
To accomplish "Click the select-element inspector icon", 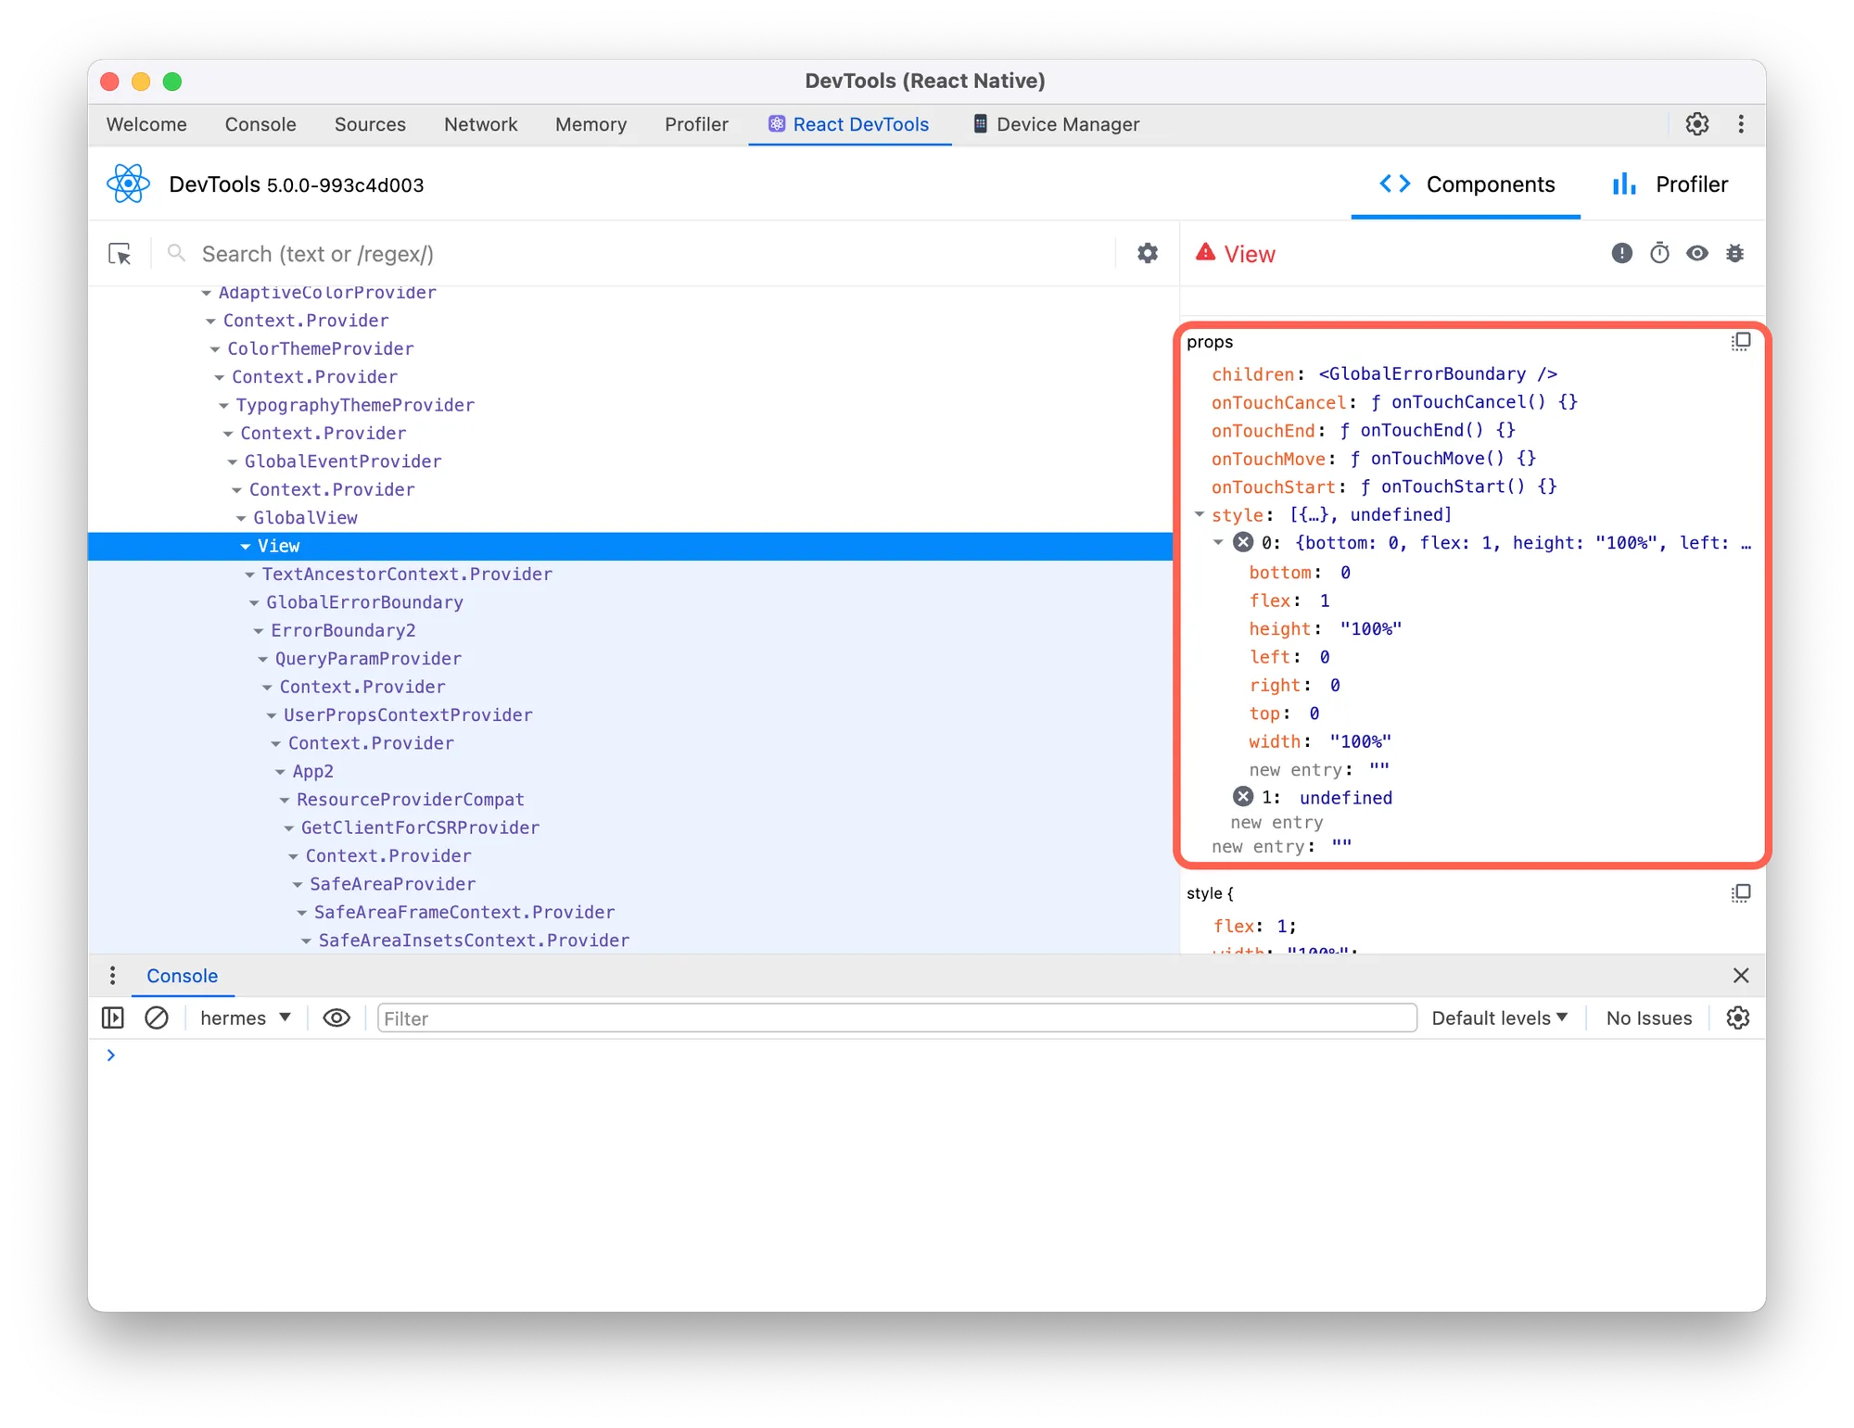I will (120, 254).
